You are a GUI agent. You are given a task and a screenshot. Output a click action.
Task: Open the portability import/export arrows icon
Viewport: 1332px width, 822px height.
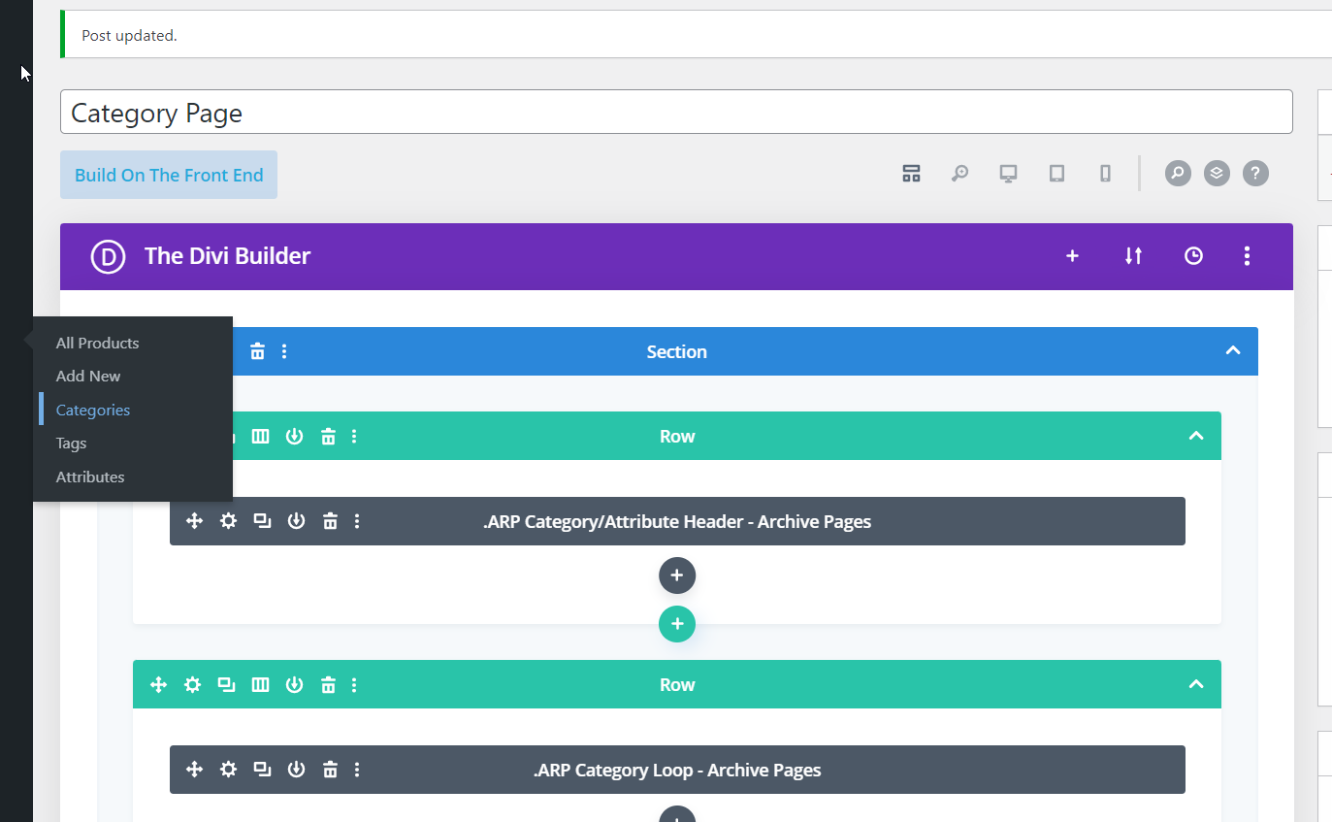[1133, 256]
